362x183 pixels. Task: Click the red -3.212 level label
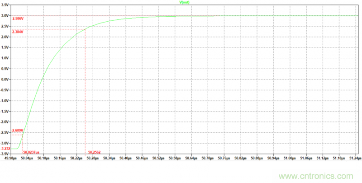coord(6,148)
